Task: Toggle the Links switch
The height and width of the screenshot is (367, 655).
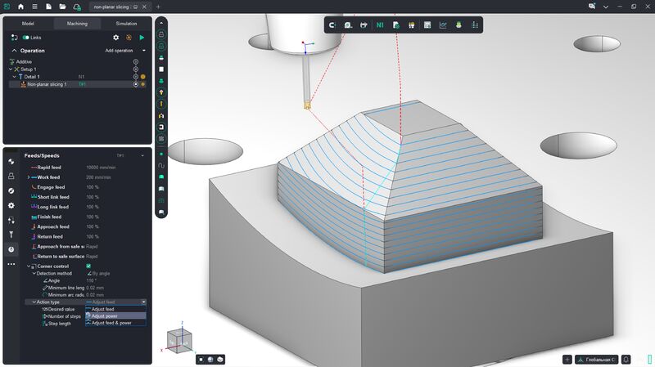Action: tap(26, 38)
